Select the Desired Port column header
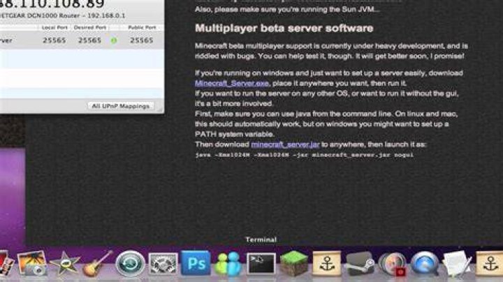This screenshot has width=503, height=282. [x=90, y=27]
